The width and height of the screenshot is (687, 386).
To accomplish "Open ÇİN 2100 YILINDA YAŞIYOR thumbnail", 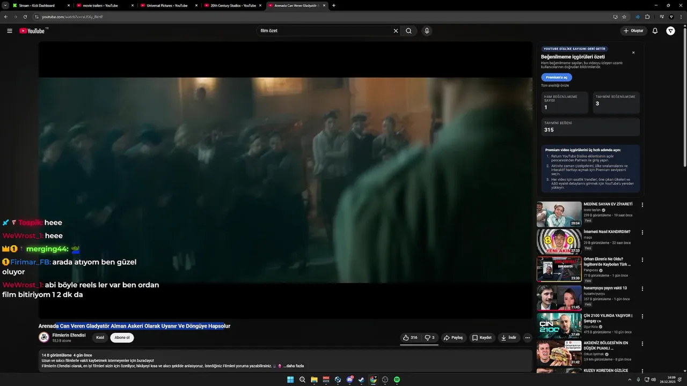I will pos(559,325).
